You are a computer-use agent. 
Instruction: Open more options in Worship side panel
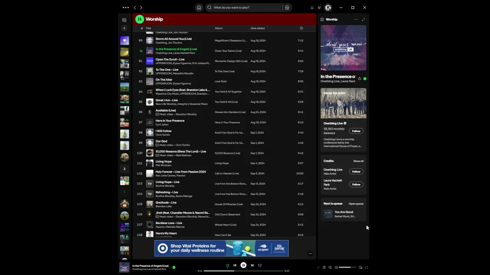click(x=356, y=19)
